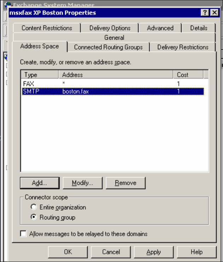Open Help for this dialog

[196, 252]
